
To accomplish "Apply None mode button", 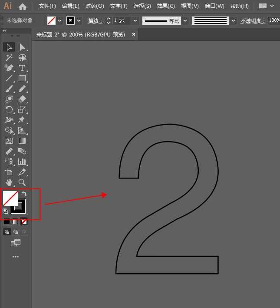I will [24, 222].
